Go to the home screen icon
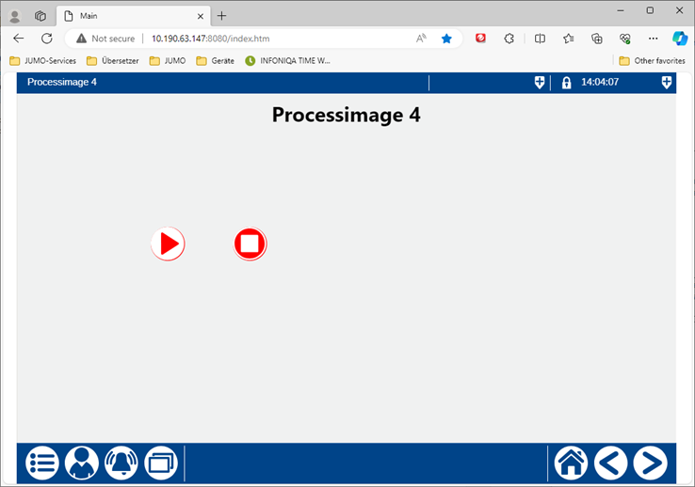 pyautogui.click(x=571, y=463)
